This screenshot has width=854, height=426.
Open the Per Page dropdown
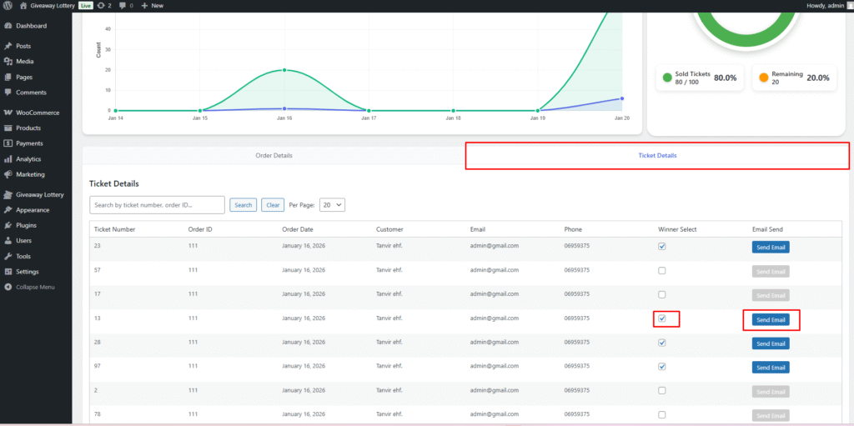click(x=332, y=205)
